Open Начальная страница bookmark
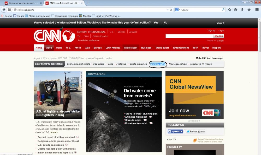Image resolution: width=261 pixels, height=155 pixels. click(64, 16)
